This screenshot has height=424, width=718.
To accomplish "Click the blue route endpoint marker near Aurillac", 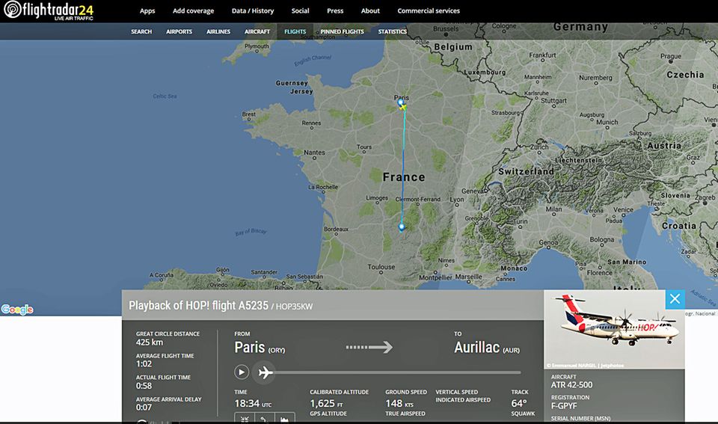I will point(402,226).
